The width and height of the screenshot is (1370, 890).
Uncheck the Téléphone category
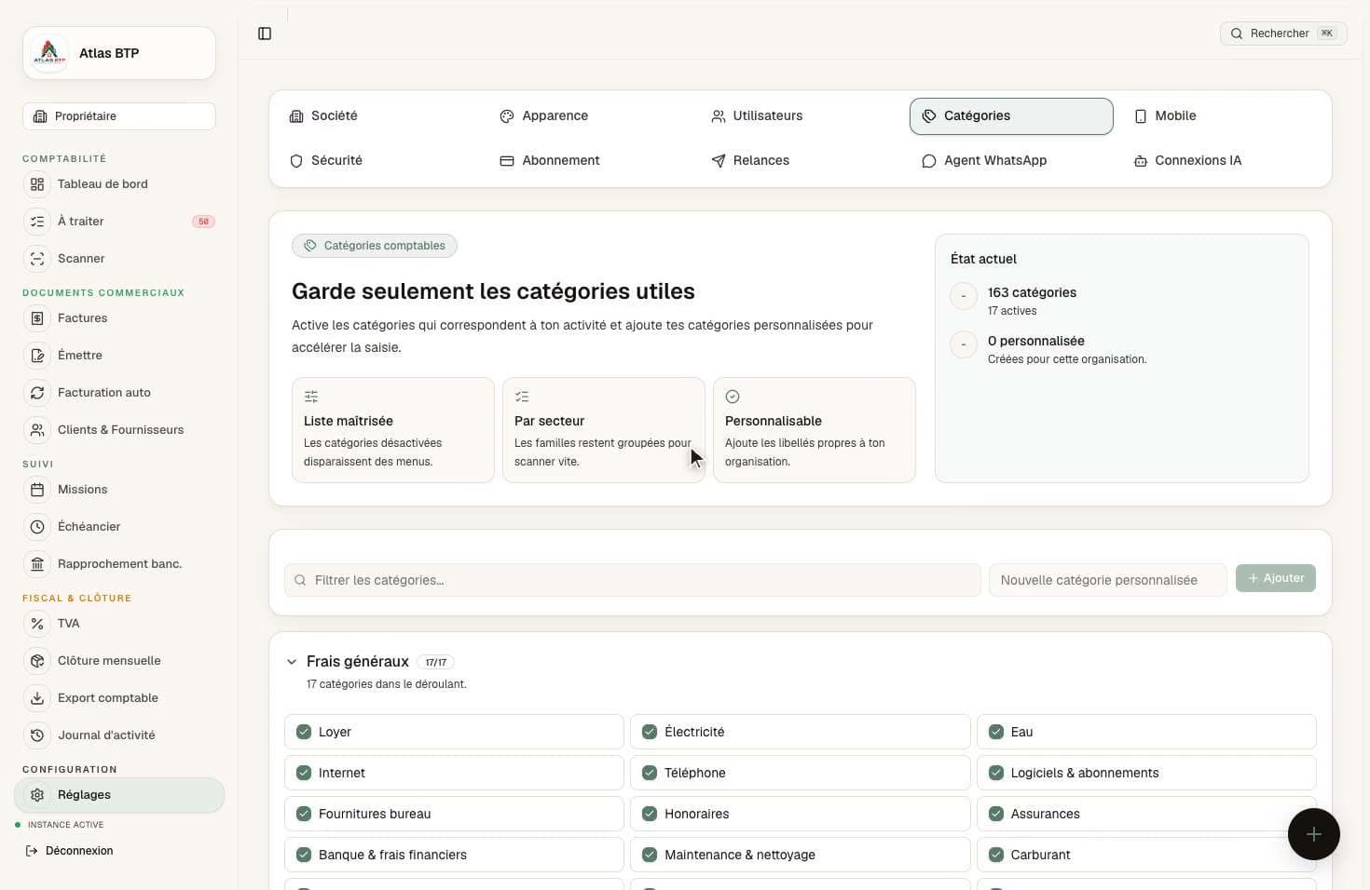click(650, 773)
